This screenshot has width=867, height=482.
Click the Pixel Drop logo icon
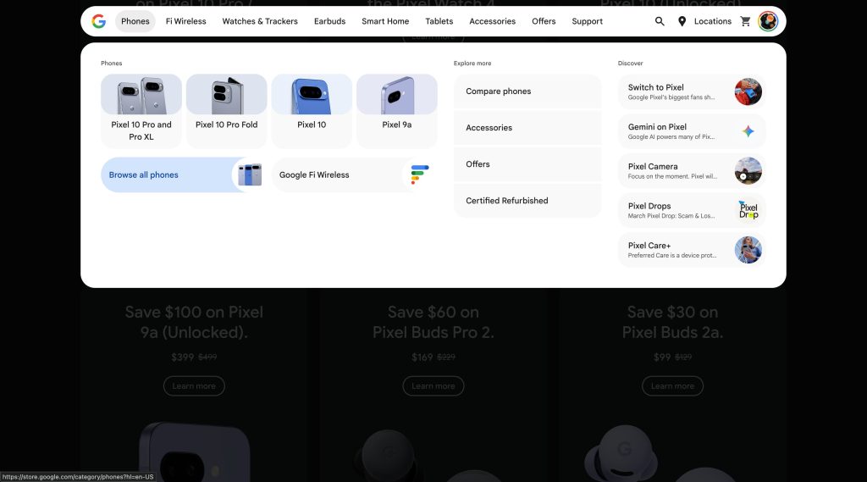pyautogui.click(x=748, y=210)
